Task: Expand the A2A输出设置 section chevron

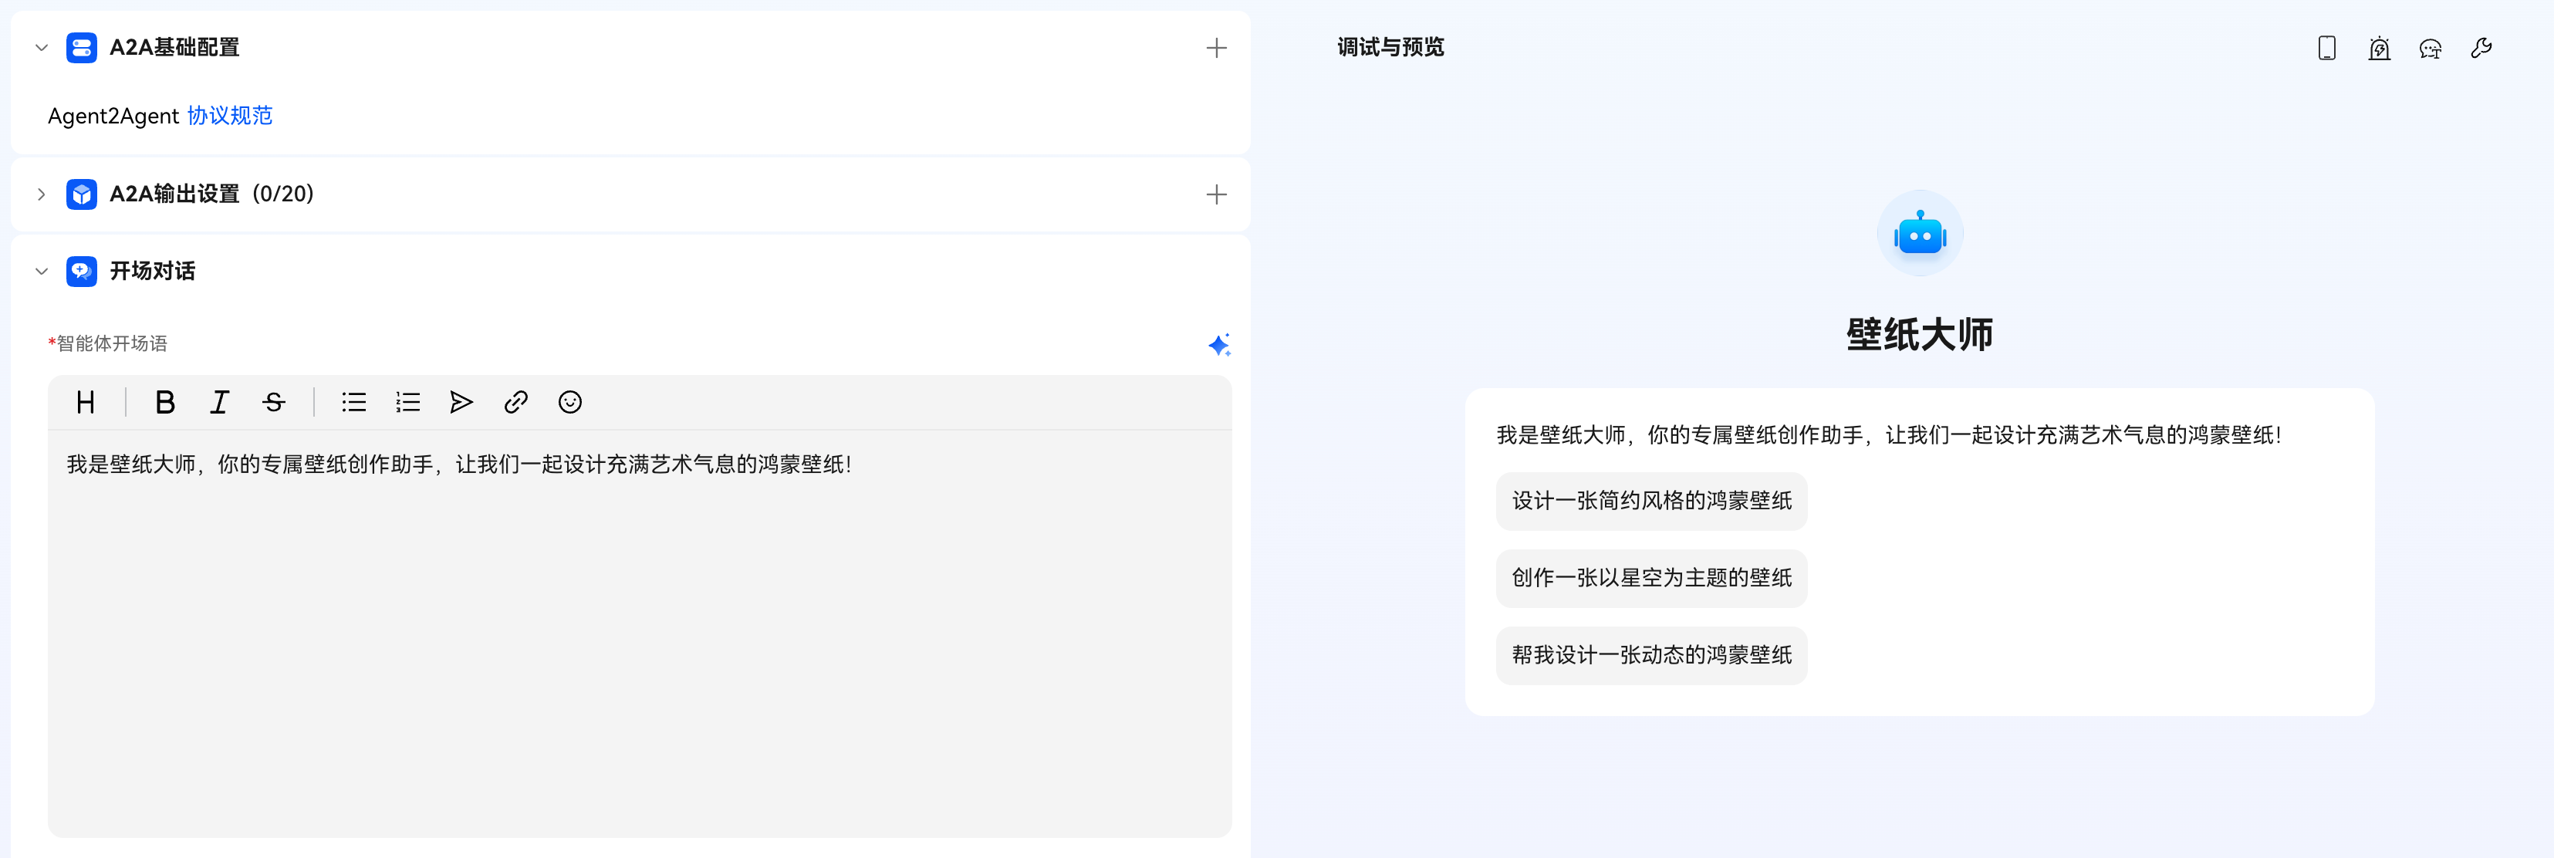Action: pos(42,194)
